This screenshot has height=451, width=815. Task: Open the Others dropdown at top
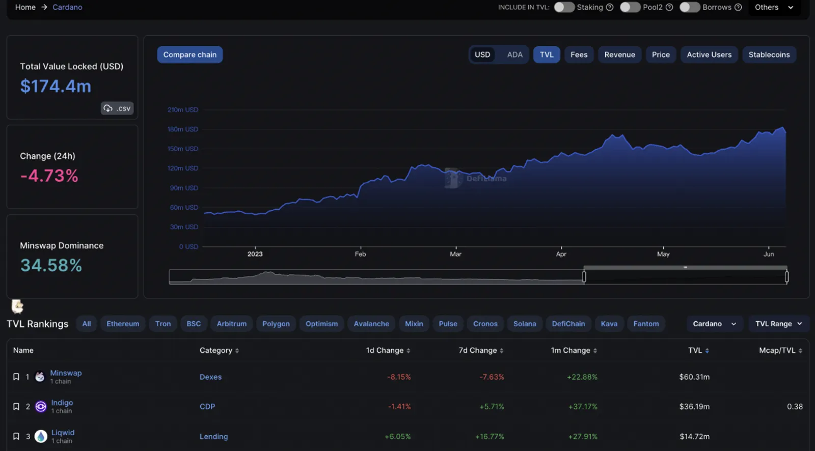click(x=774, y=7)
